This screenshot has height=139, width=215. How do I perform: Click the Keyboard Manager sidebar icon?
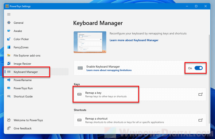pyautogui.click(x=9, y=72)
